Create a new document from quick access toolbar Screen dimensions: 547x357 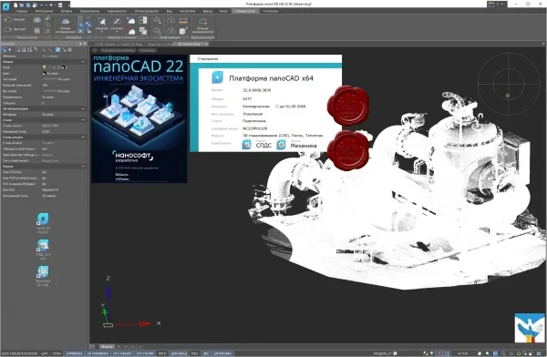coord(16,5)
